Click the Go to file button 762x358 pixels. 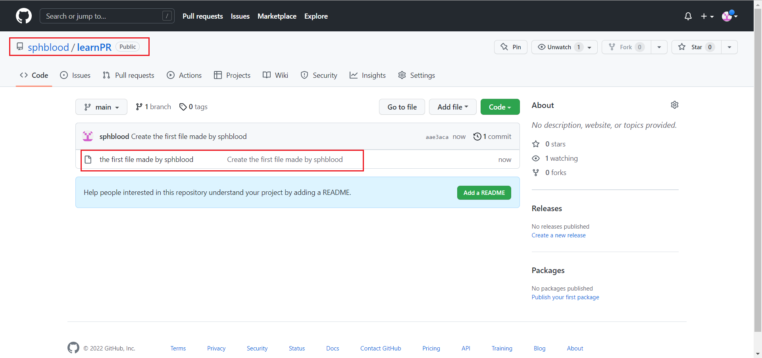tap(402, 107)
